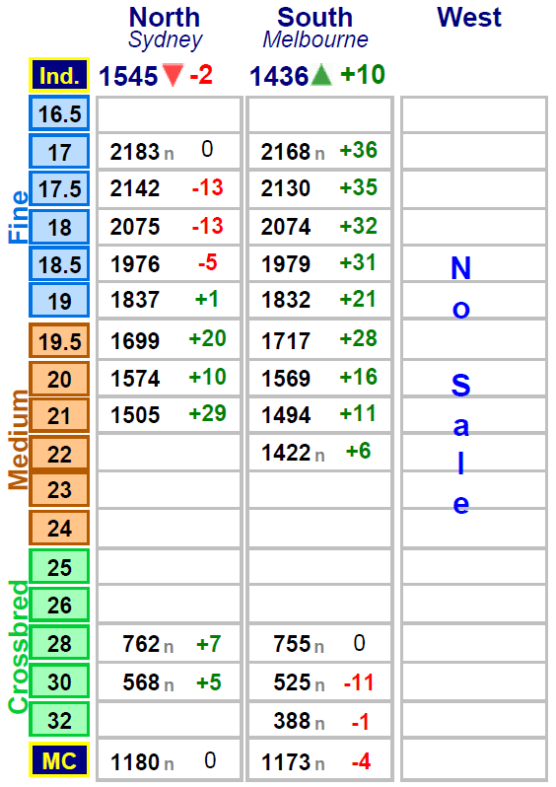Screen dimensions: 556x787
Task: Open the North Sydney column header
Action: (165, 28)
